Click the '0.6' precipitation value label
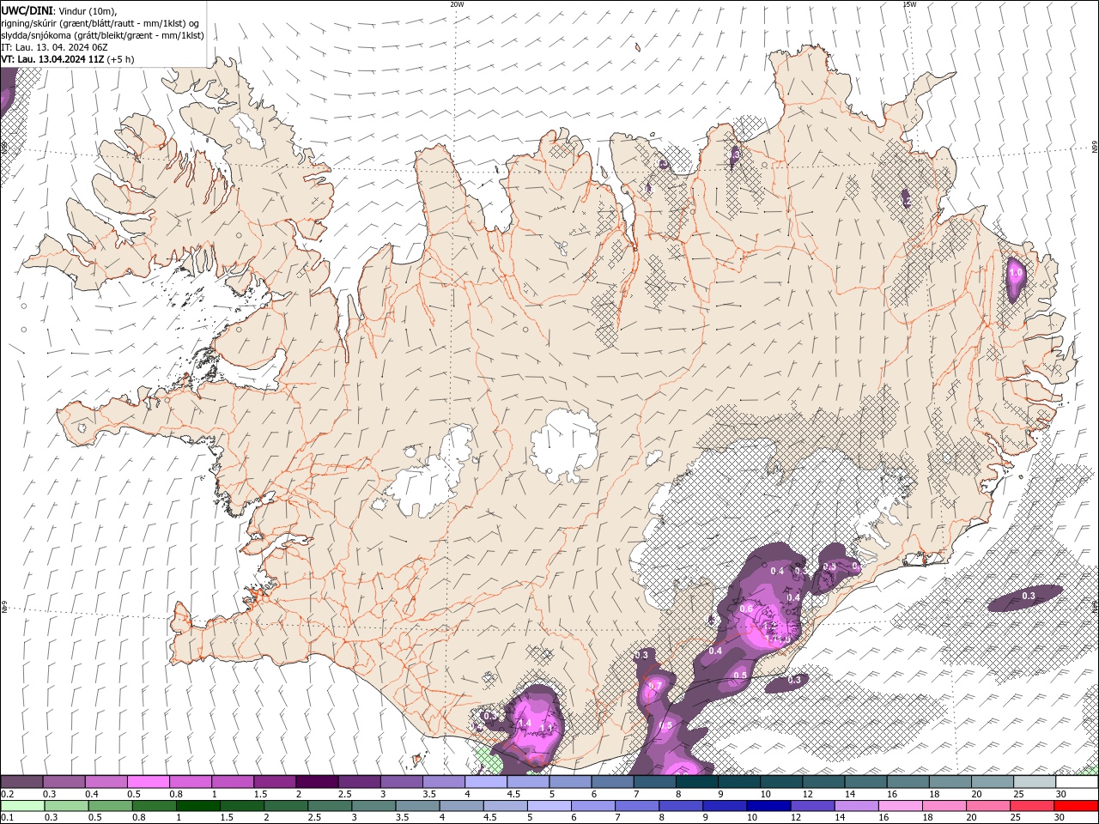Viewport: 1099px width, 824px height. click(746, 609)
